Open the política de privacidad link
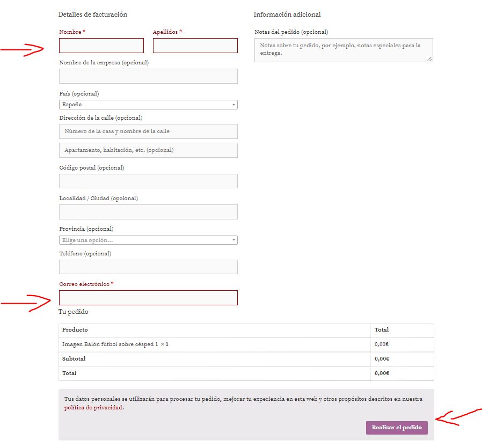 [x=93, y=407]
